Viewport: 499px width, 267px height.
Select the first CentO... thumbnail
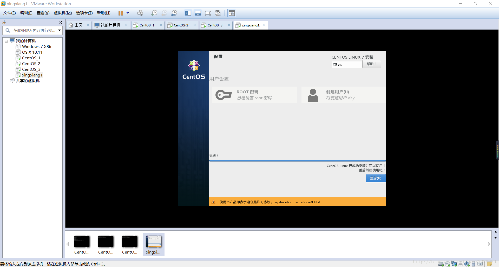pyautogui.click(x=82, y=244)
